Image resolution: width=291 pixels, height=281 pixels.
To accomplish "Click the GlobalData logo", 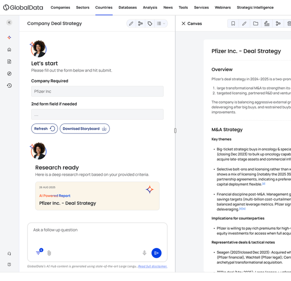I will pos(23,7).
